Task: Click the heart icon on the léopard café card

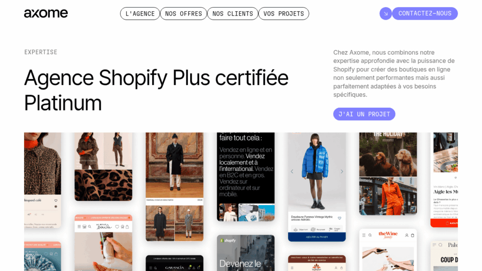Action: click(x=56, y=200)
